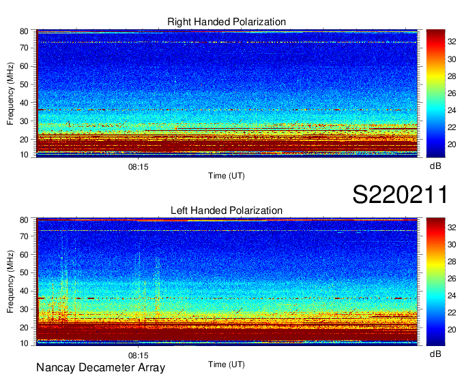The height and width of the screenshot is (376, 464).
Task: Click 60 MHz tick on Left Handed plot
Action: (x=24, y=254)
